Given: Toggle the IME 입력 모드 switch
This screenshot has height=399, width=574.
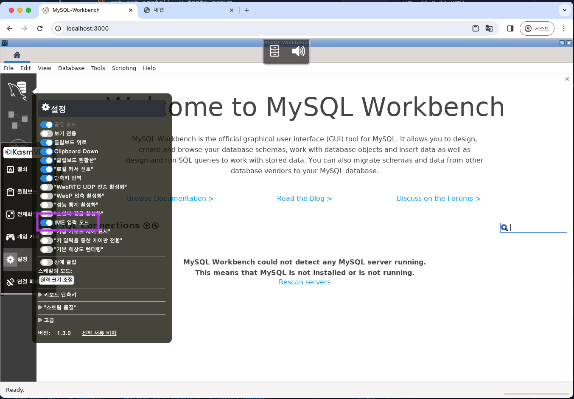Looking at the screenshot, I should 47,223.
